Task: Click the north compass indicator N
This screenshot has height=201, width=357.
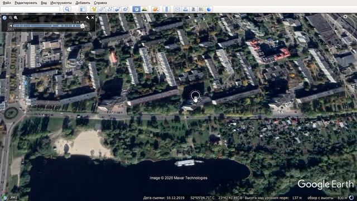Action: point(345,17)
